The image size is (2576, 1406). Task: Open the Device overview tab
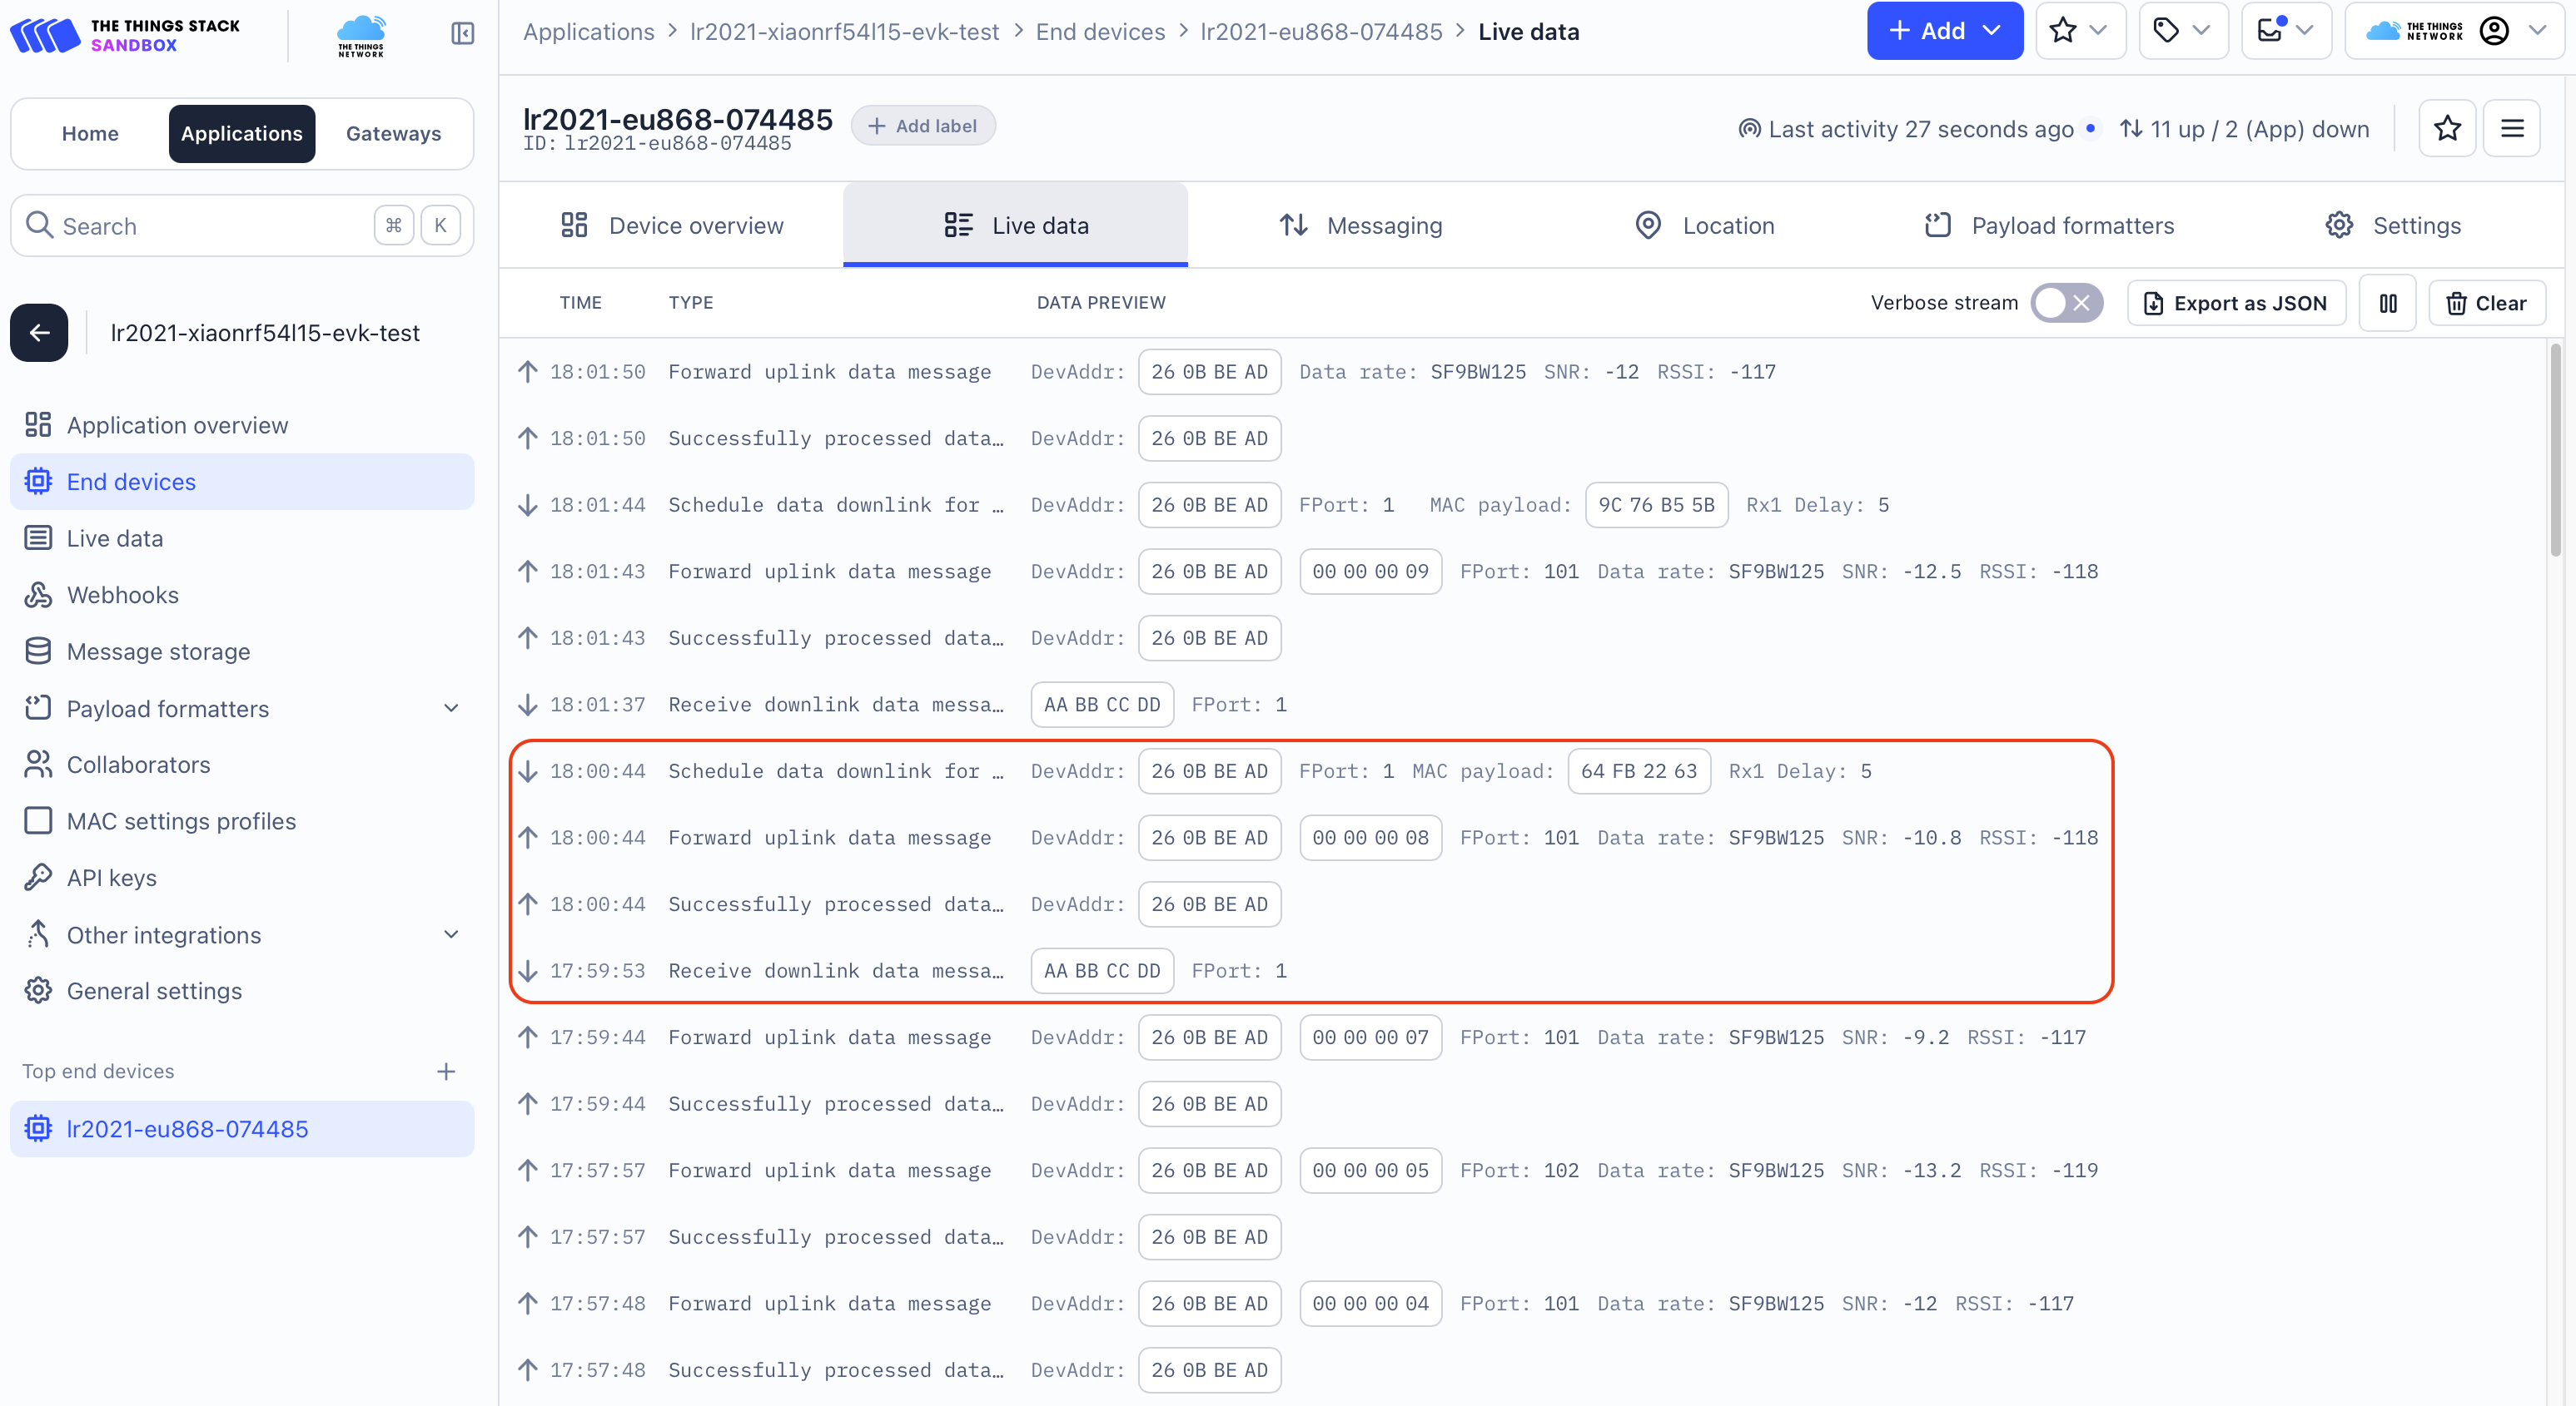click(672, 225)
